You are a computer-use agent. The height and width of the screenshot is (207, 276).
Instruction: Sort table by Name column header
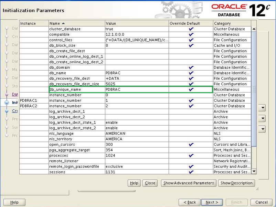[77, 23]
